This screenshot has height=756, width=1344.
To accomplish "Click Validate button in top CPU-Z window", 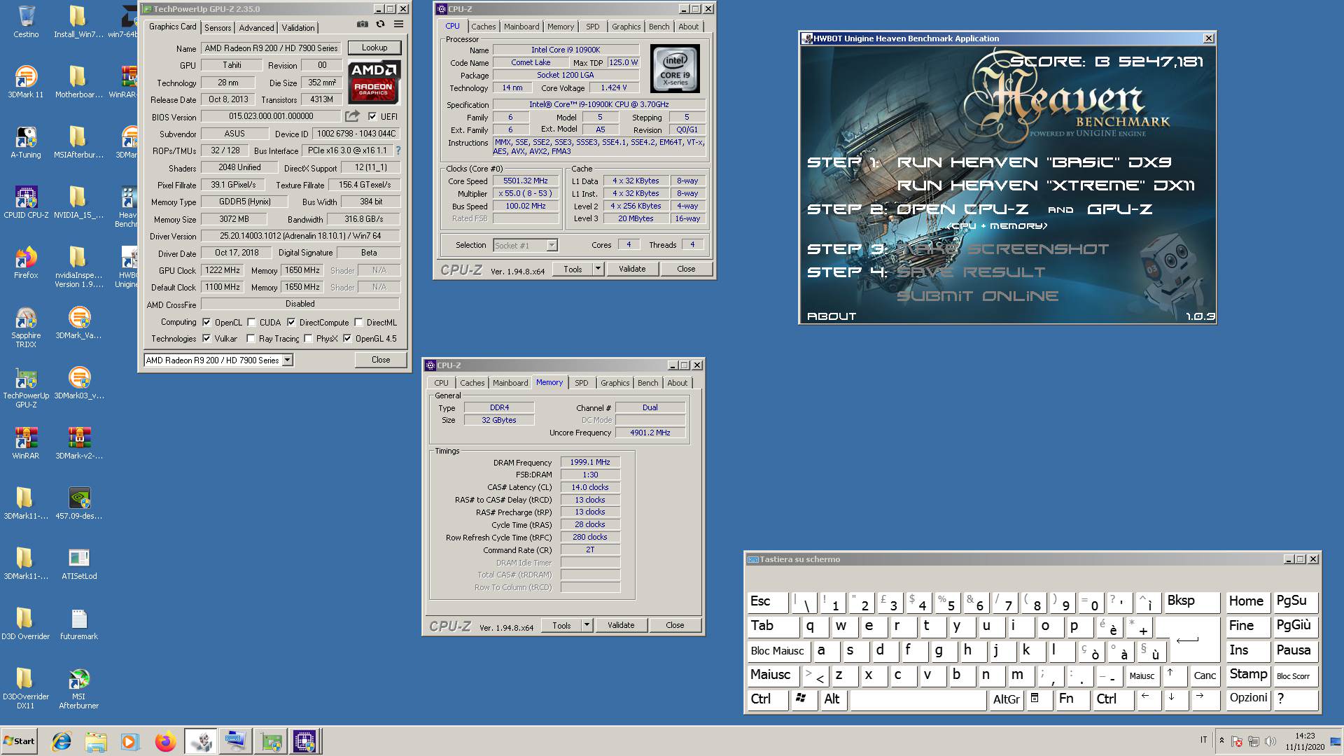I will [x=632, y=269].
